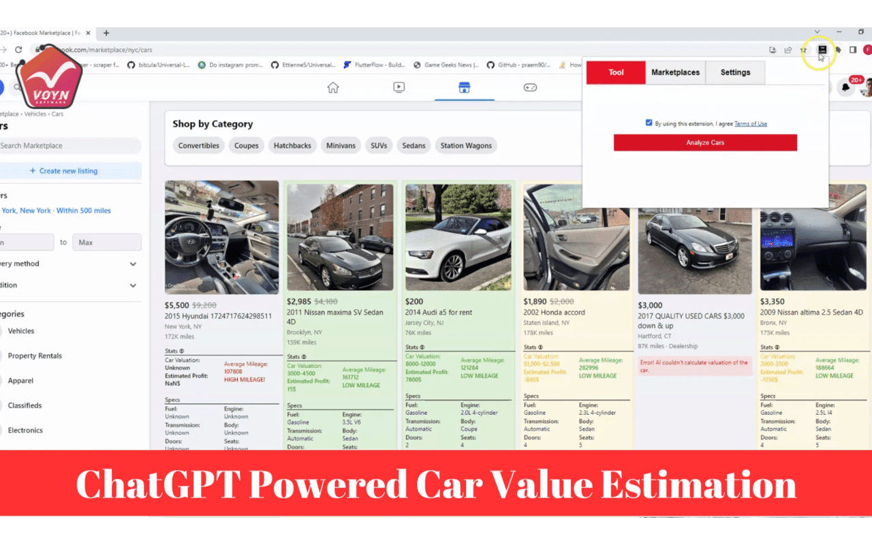Viewport: 872px width, 545px height.
Task: Open the Property Rentals sidebar category
Action: point(35,356)
